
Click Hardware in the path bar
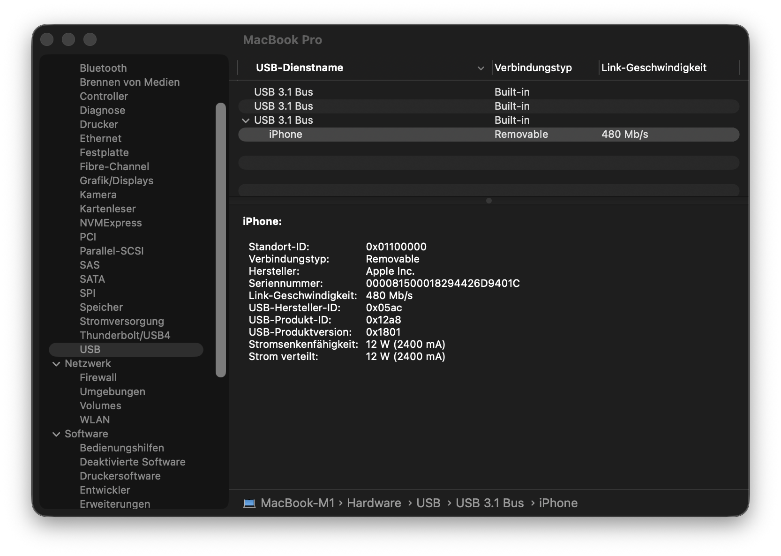pyautogui.click(x=374, y=503)
